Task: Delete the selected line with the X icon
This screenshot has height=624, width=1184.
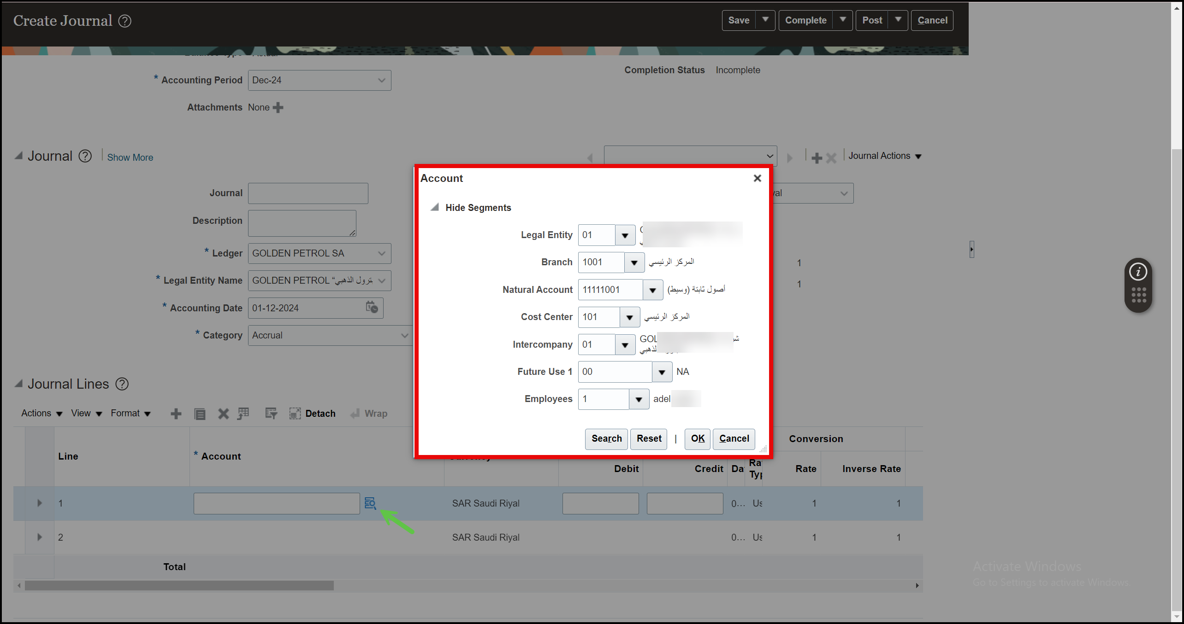Action: 223,413
